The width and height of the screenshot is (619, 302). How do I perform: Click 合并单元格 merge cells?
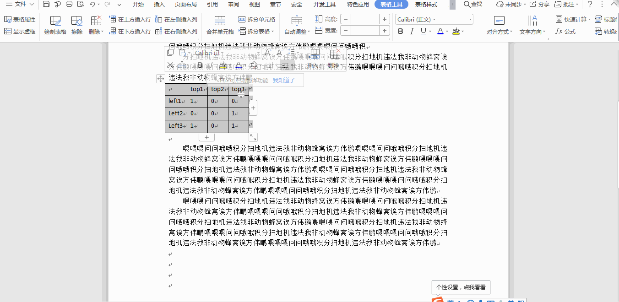tap(220, 26)
